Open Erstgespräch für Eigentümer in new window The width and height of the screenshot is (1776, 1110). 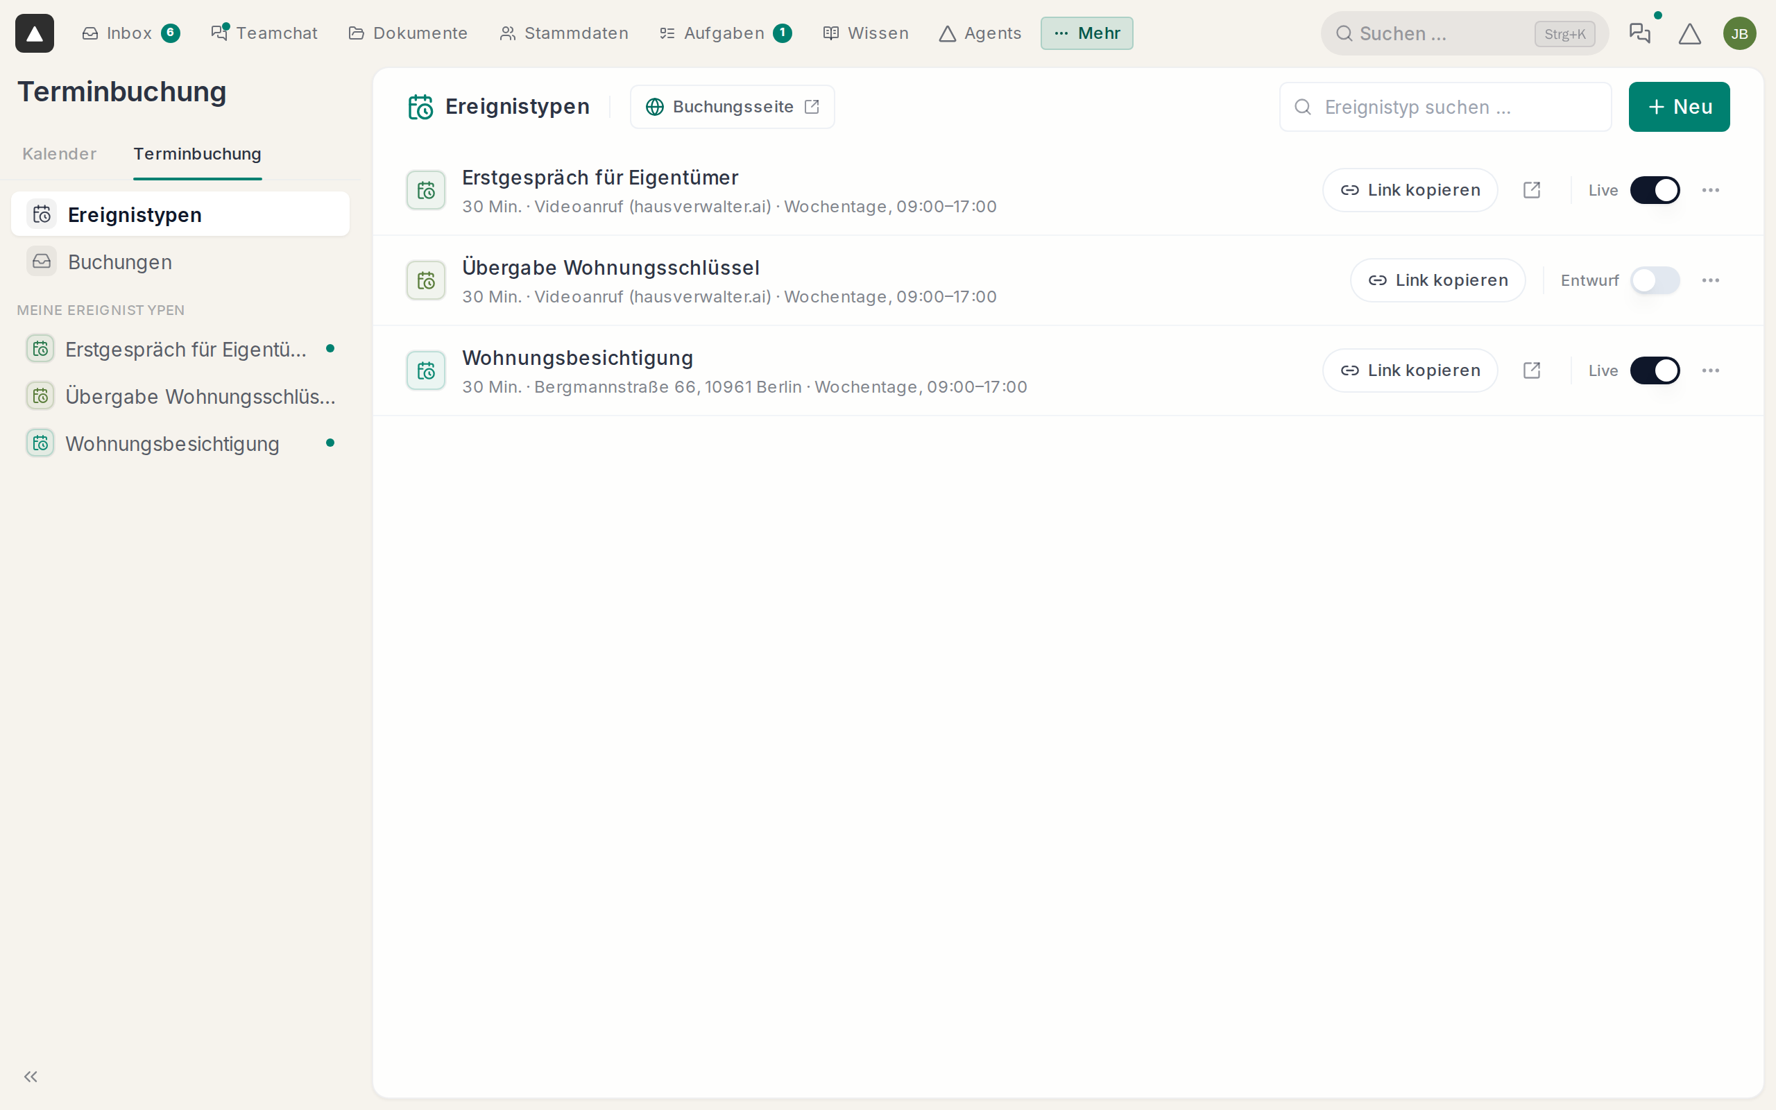[1532, 190]
